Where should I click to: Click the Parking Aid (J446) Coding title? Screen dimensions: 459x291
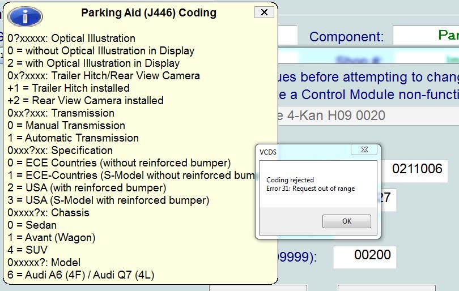[x=148, y=13]
